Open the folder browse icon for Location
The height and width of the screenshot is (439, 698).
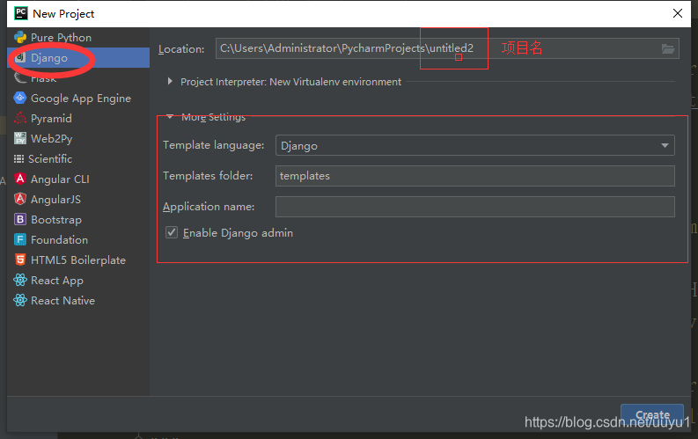[668, 48]
